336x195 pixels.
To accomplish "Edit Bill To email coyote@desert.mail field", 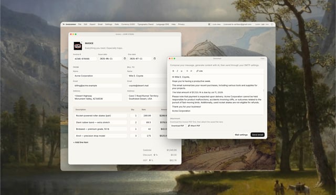I will tap(147, 85).
